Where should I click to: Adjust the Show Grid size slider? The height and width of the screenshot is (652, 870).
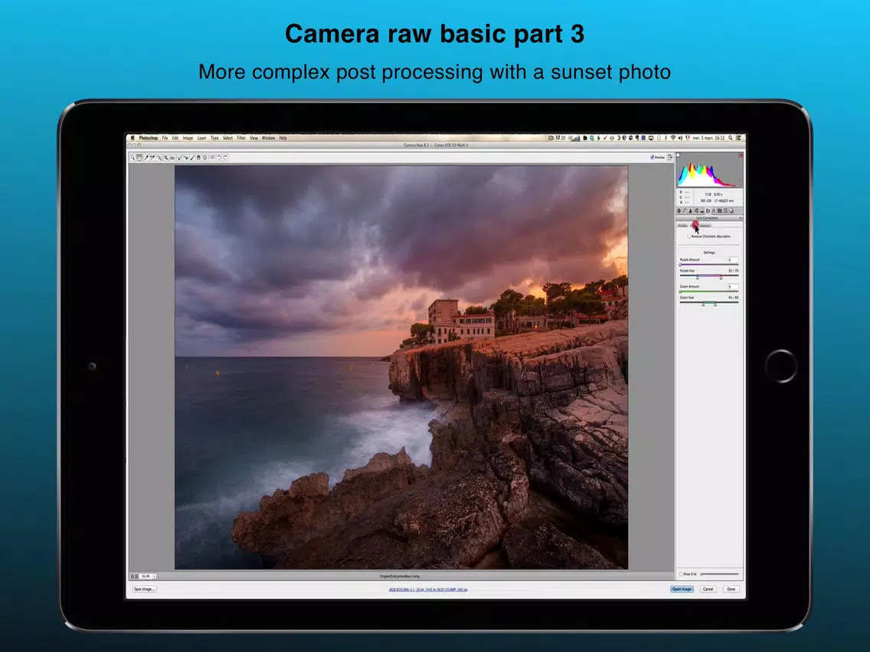[720, 574]
